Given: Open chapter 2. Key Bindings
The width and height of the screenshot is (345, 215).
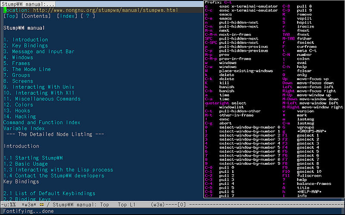Looking at the screenshot, I should coord(26,46).
